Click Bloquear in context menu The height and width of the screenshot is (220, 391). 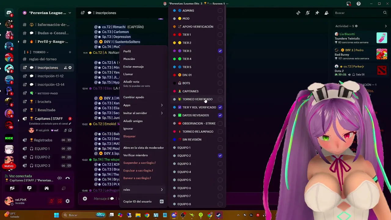point(143,136)
